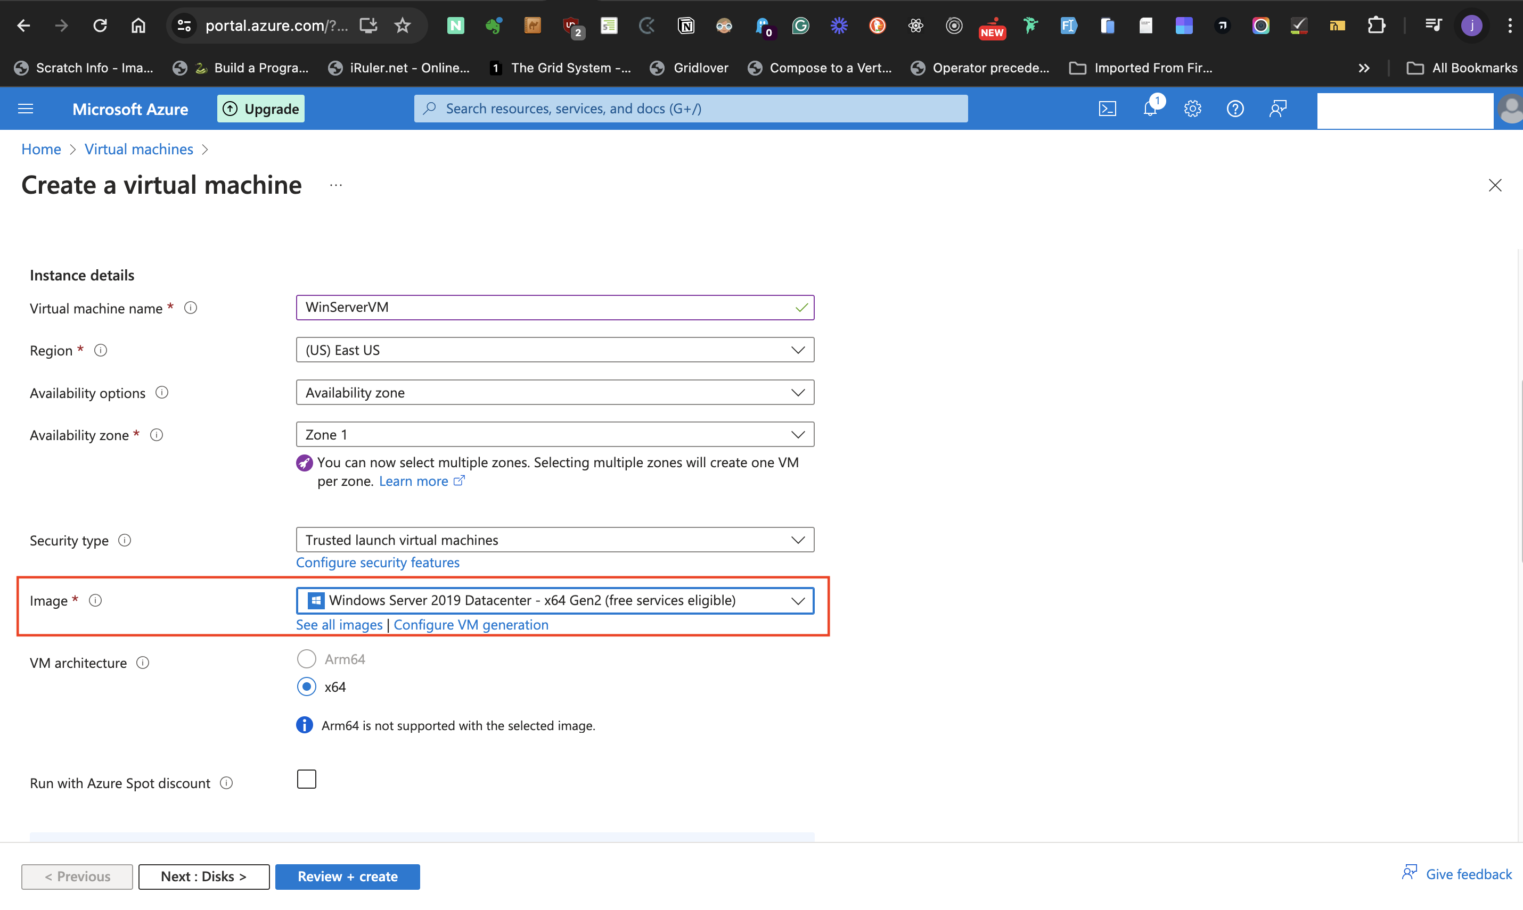Viewport: 1523px width, 910px height.
Task: Open the hamburger portal menu
Action: tap(26, 109)
